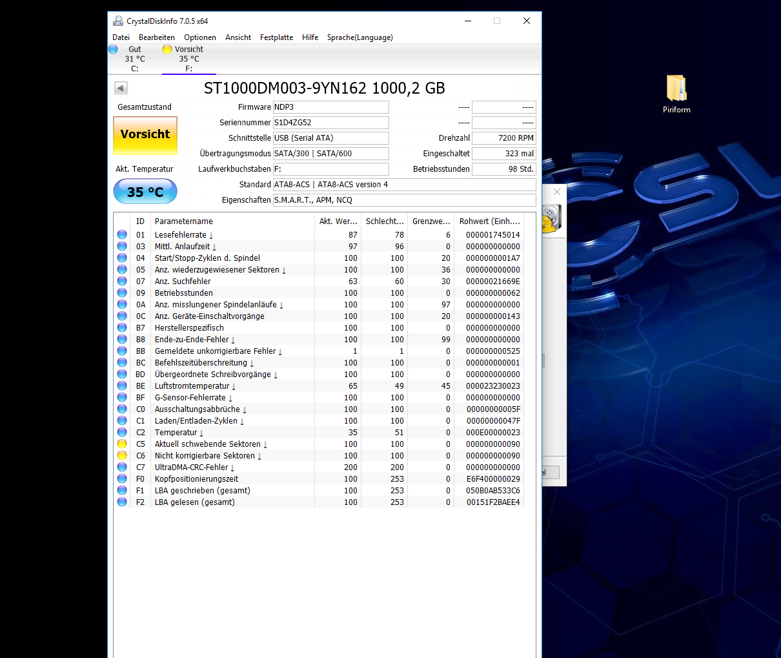Open the Ansicht menu
The image size is (781, 658).
tap(238, 37)
